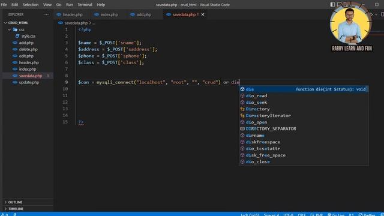Select the PHP icon next to delete.php

(x=15, y=49)
